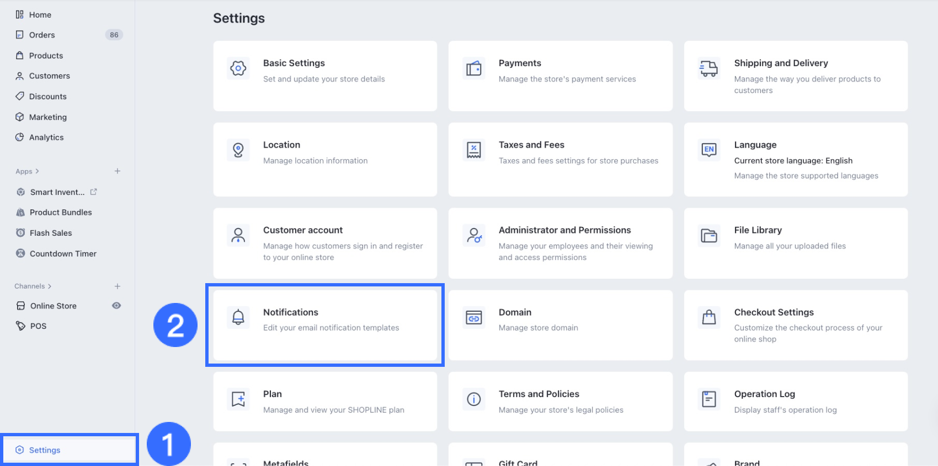Click the Basic Settings gear icon
Image resolution: width=938 pixels, height=466 pixels.
coord(238,69)
